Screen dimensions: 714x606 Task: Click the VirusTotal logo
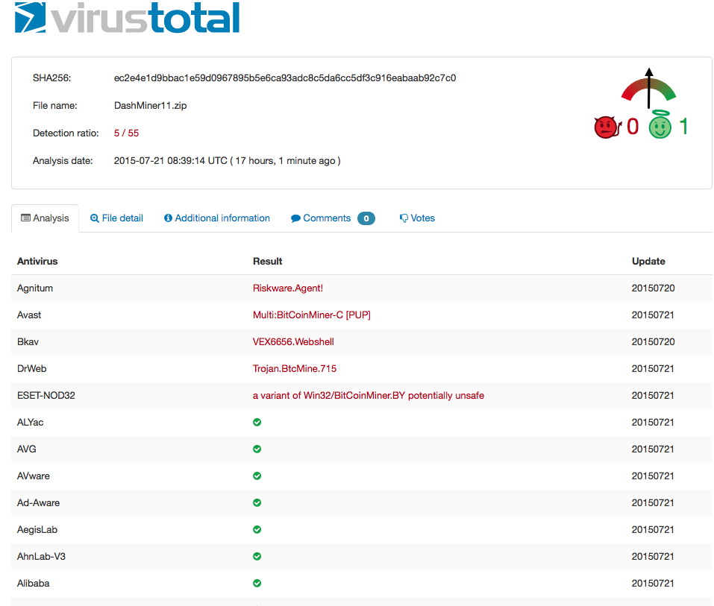127,17
